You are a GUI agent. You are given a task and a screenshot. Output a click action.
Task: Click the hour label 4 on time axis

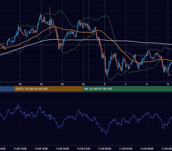point(147,84)
